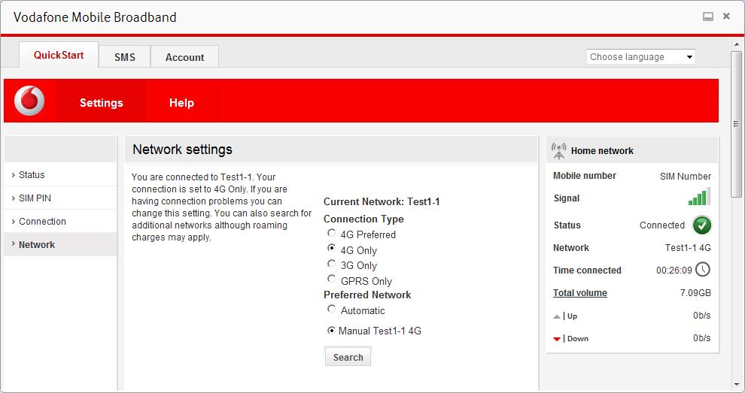Click the green signal strength bars
Viewport: 745px width, 393px height.
[699, 197]
